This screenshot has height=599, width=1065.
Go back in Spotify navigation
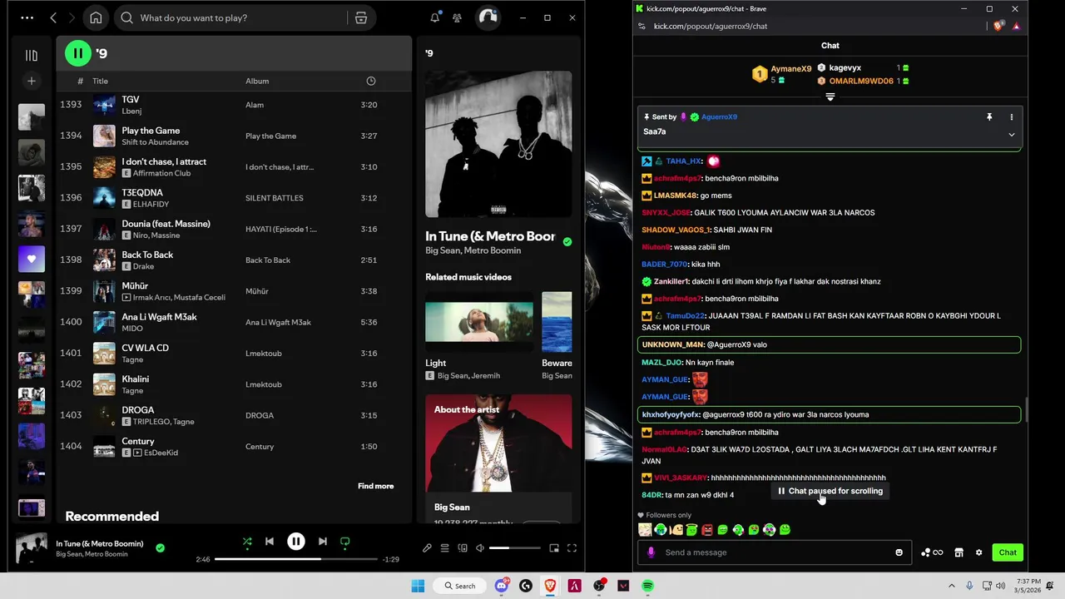[x=53, y=17]
